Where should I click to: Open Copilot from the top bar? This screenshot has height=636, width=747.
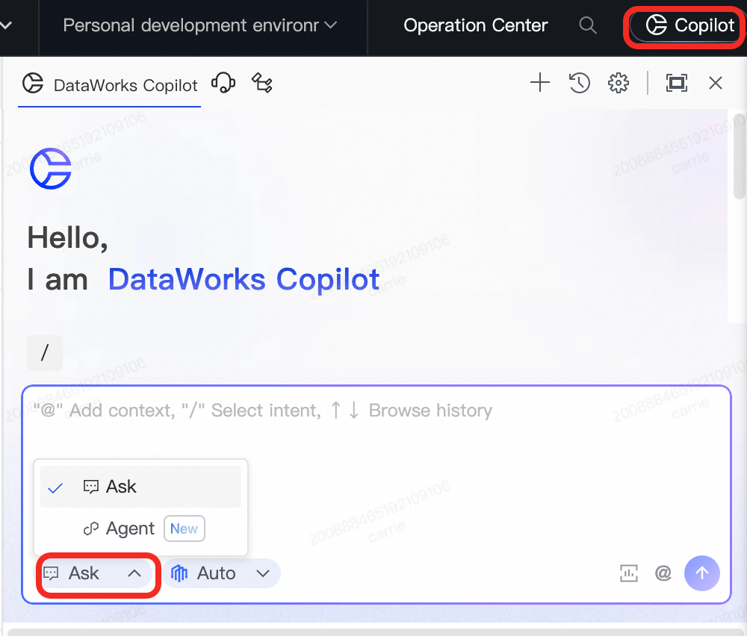(689, 25)
